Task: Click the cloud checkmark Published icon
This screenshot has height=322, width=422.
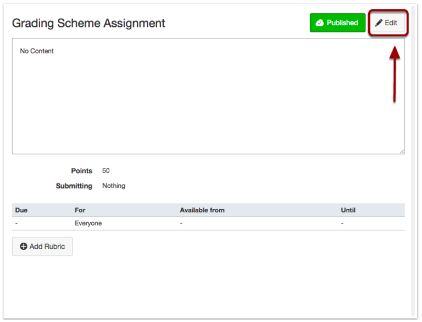Action: pos(319,23)
